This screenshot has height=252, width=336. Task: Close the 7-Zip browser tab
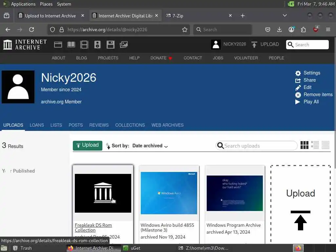click(230, 15)
